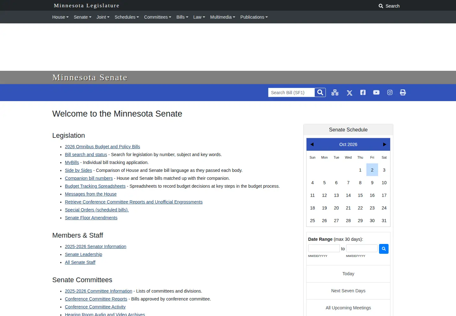Viewport: 456px width, 316px height.
Task: Open the MyBills link
Action: pyautogui.click(x=72, y=162)
